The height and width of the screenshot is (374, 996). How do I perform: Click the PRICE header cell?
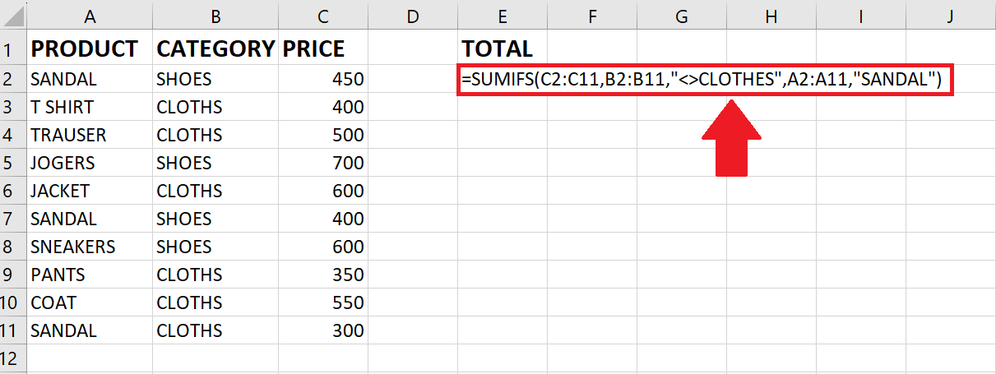(323, 48)
